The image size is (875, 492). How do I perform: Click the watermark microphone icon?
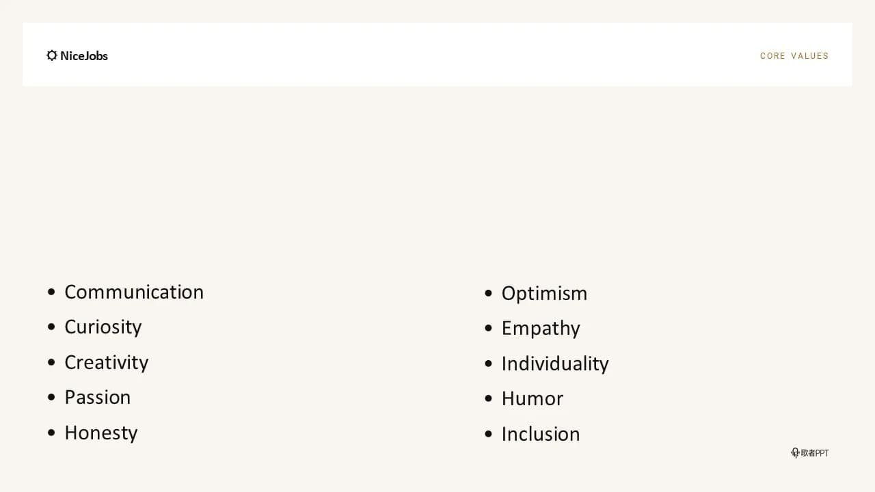(795, 452)
